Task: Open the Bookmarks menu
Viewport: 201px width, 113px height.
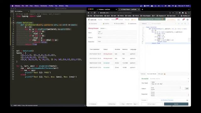Action: (x=44, y=6)
